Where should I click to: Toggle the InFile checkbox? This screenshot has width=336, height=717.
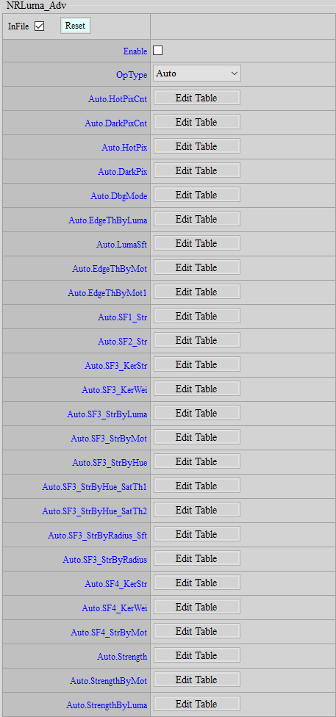click(x=40, y=26)
